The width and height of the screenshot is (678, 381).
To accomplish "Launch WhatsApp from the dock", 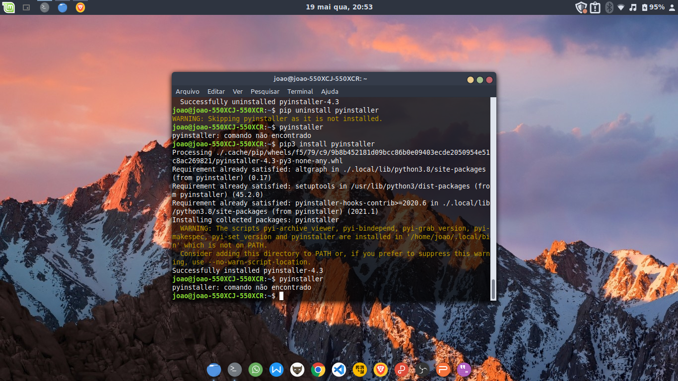I will tap(256, 370).
